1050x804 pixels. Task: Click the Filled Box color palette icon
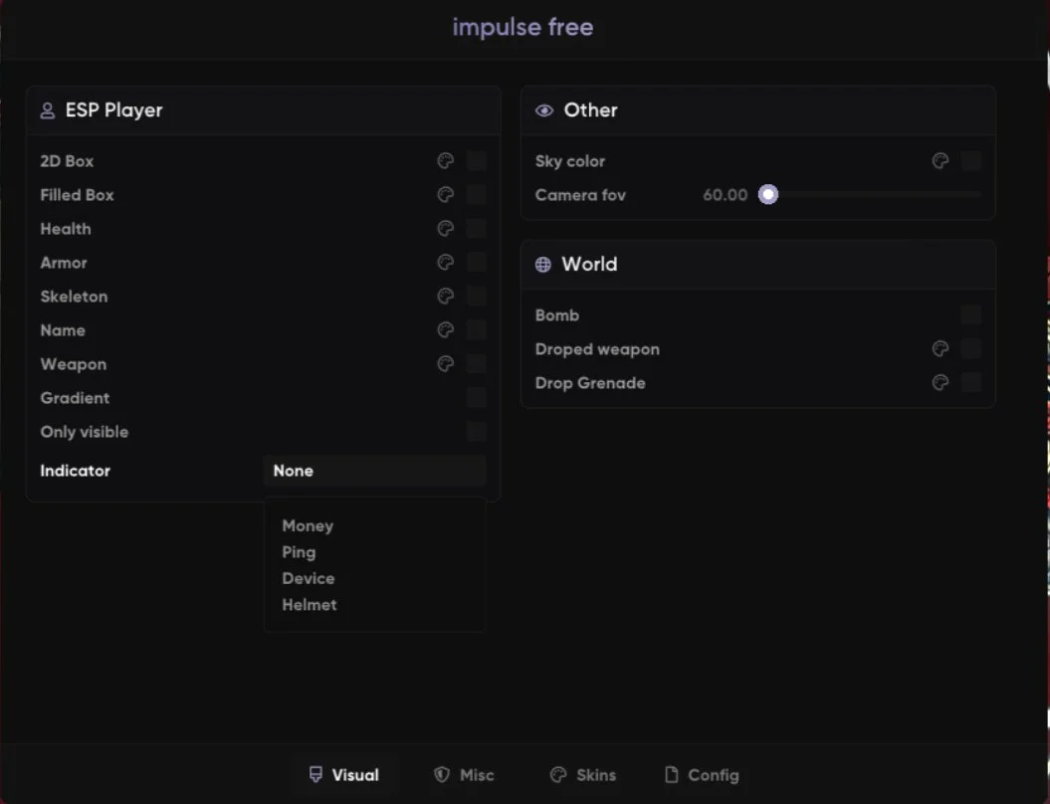coord(446,195)
